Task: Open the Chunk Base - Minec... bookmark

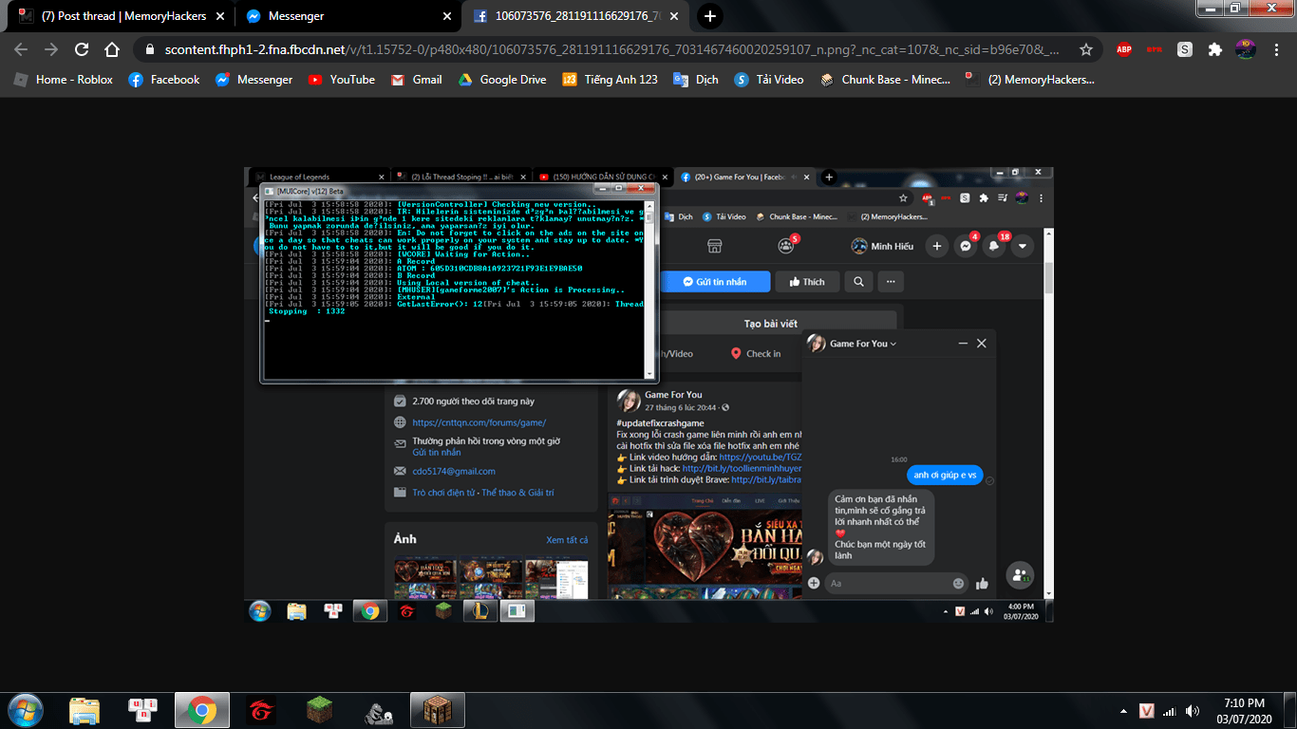Action: coord(886,80)
